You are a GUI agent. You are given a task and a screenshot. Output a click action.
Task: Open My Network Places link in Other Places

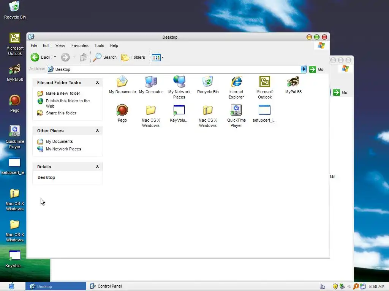(x=63, y=149)
